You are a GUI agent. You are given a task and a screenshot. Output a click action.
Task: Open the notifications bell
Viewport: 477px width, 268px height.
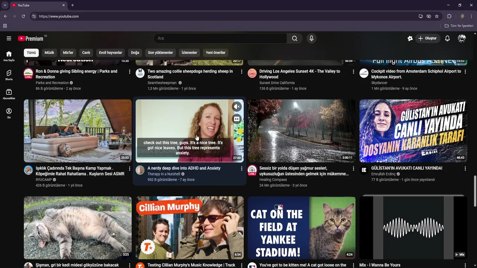coord(448,38)
